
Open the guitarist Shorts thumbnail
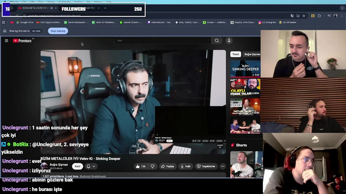pos(242,164)
